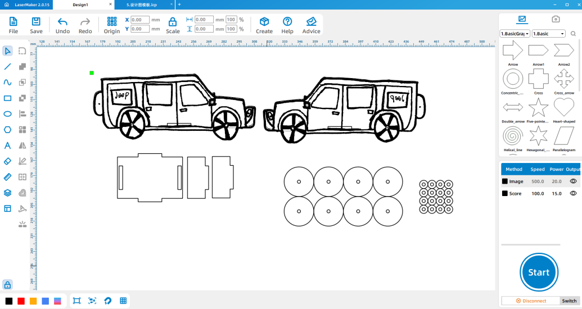This screenshot has width=582, height=309.
Task: Redo the last action
Action: click(x=85, y=26)
